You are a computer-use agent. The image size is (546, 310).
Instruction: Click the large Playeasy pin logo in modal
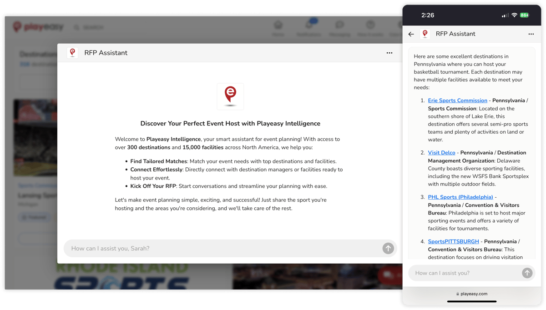pyautogui.click(x=230, y=96)
